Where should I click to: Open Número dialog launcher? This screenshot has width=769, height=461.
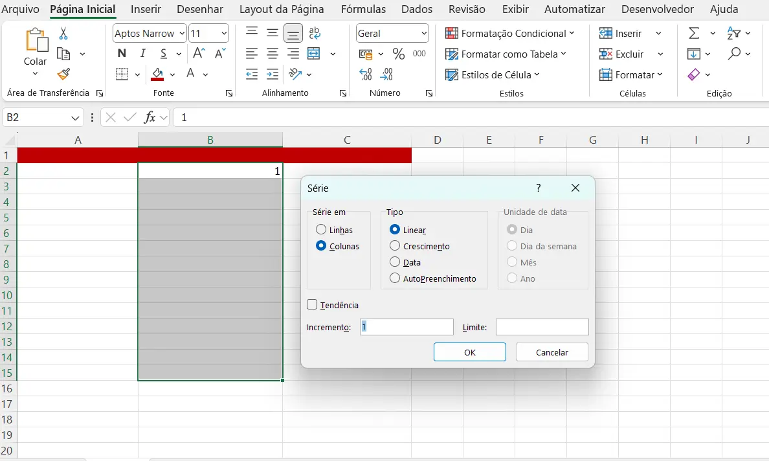pyautogui.click(x=429, y=93)
